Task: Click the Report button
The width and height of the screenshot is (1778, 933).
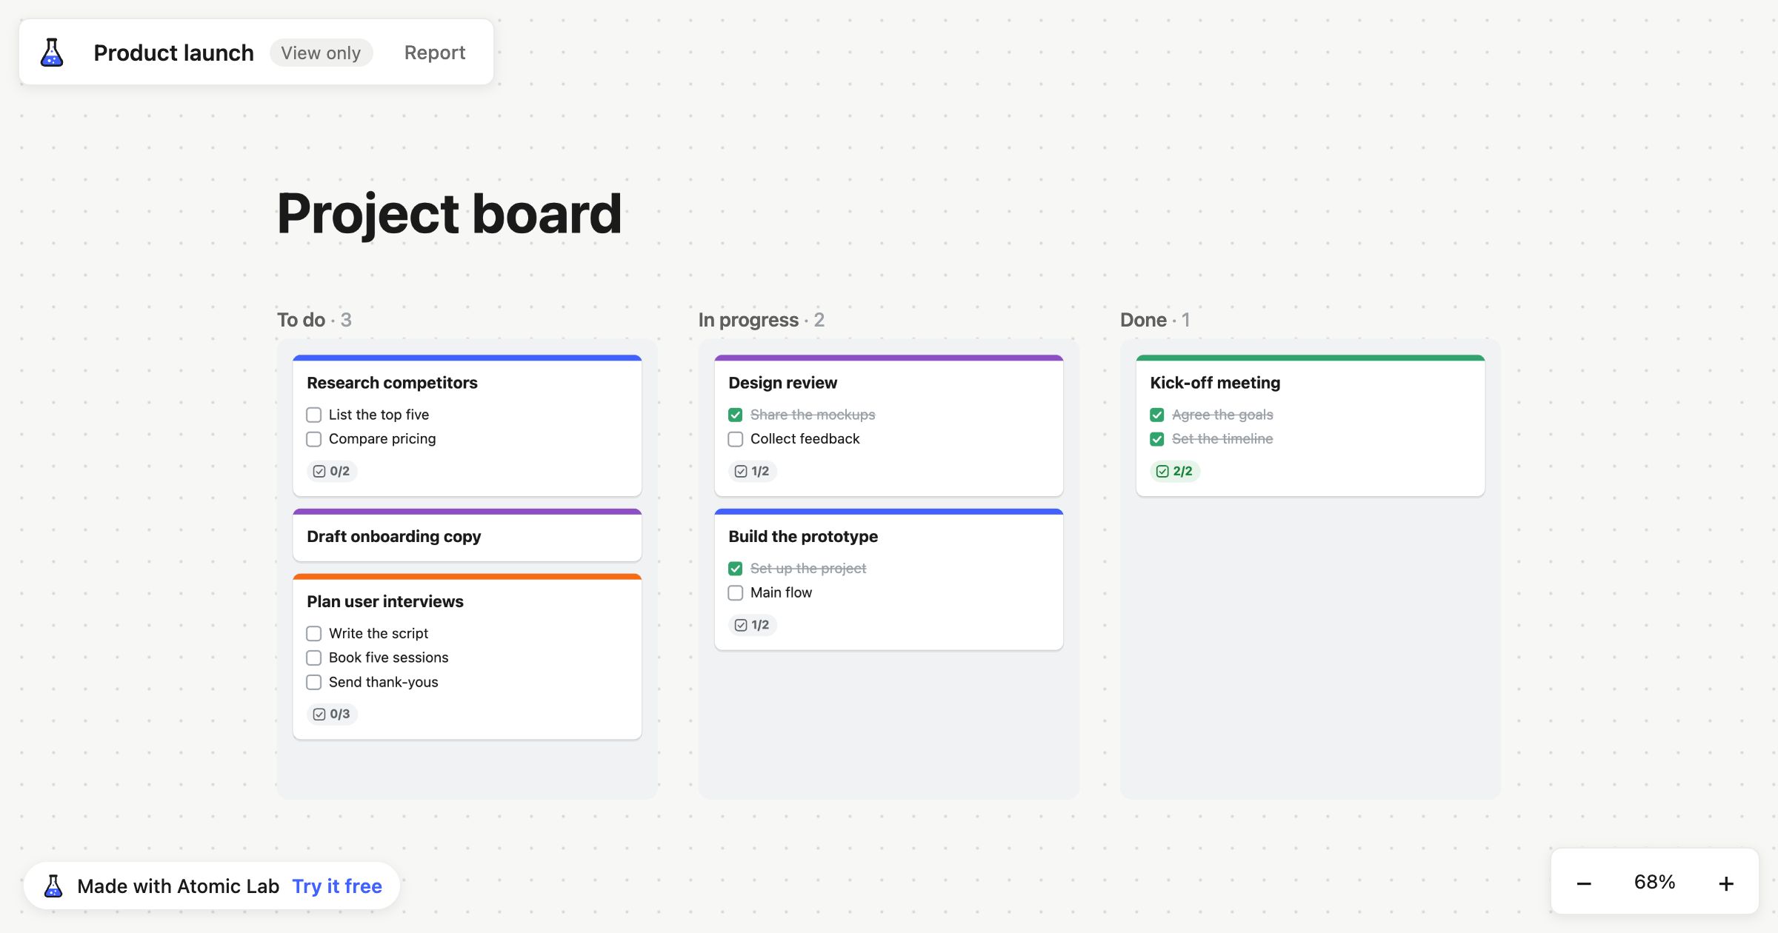Action: point(435,53)
